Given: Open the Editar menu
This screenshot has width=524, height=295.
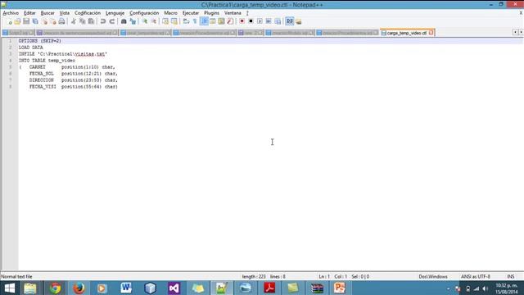Looking at the screenshot, I should click(29, 13).
